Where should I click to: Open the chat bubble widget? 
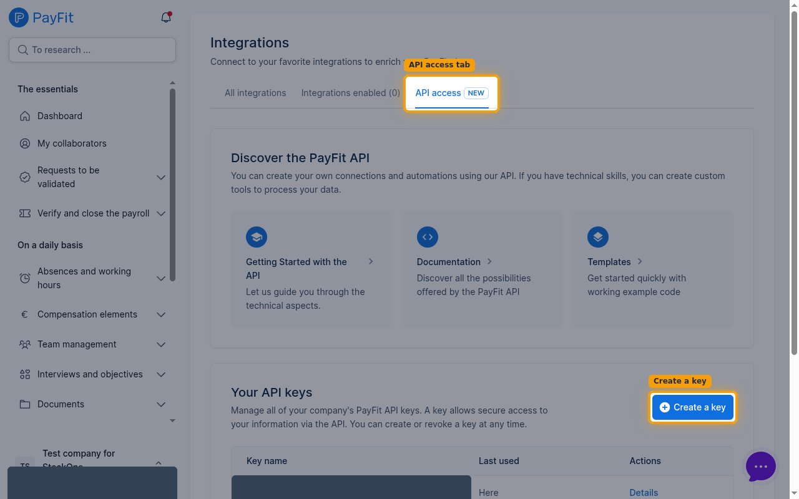761,467
